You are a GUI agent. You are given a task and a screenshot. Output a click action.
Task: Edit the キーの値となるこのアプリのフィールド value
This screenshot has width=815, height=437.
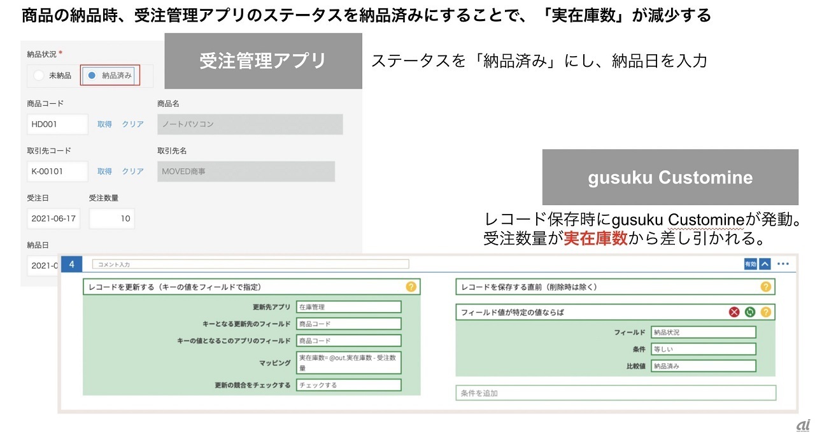point(349,340)
